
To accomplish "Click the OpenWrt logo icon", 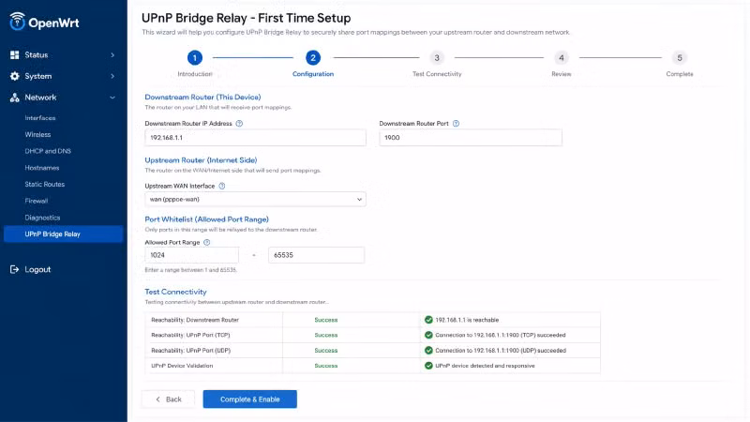I will pyautogui.click(x=17, y=22).
